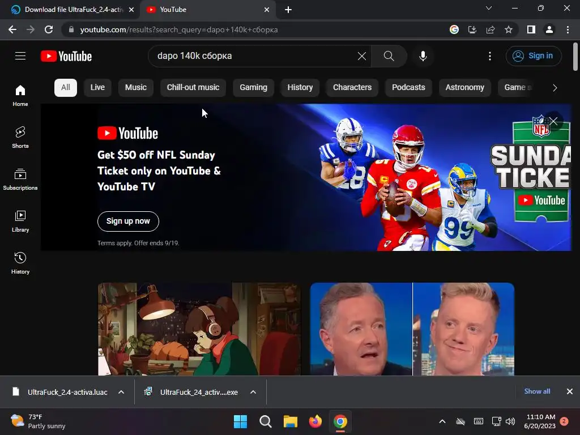Click the Sign in button
The width and height of the screenshot is (580, 435).
point(534,56)
